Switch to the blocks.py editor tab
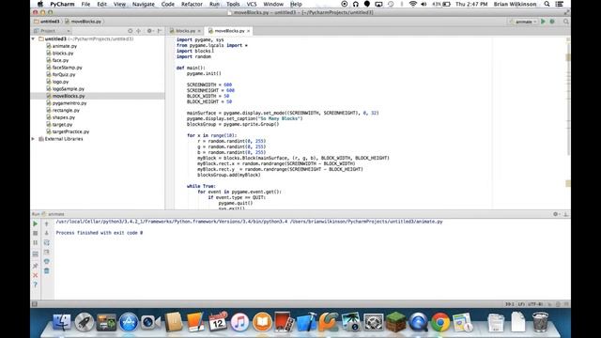The width and height of the screenshot is (601, 338). (x=186, y=31)
